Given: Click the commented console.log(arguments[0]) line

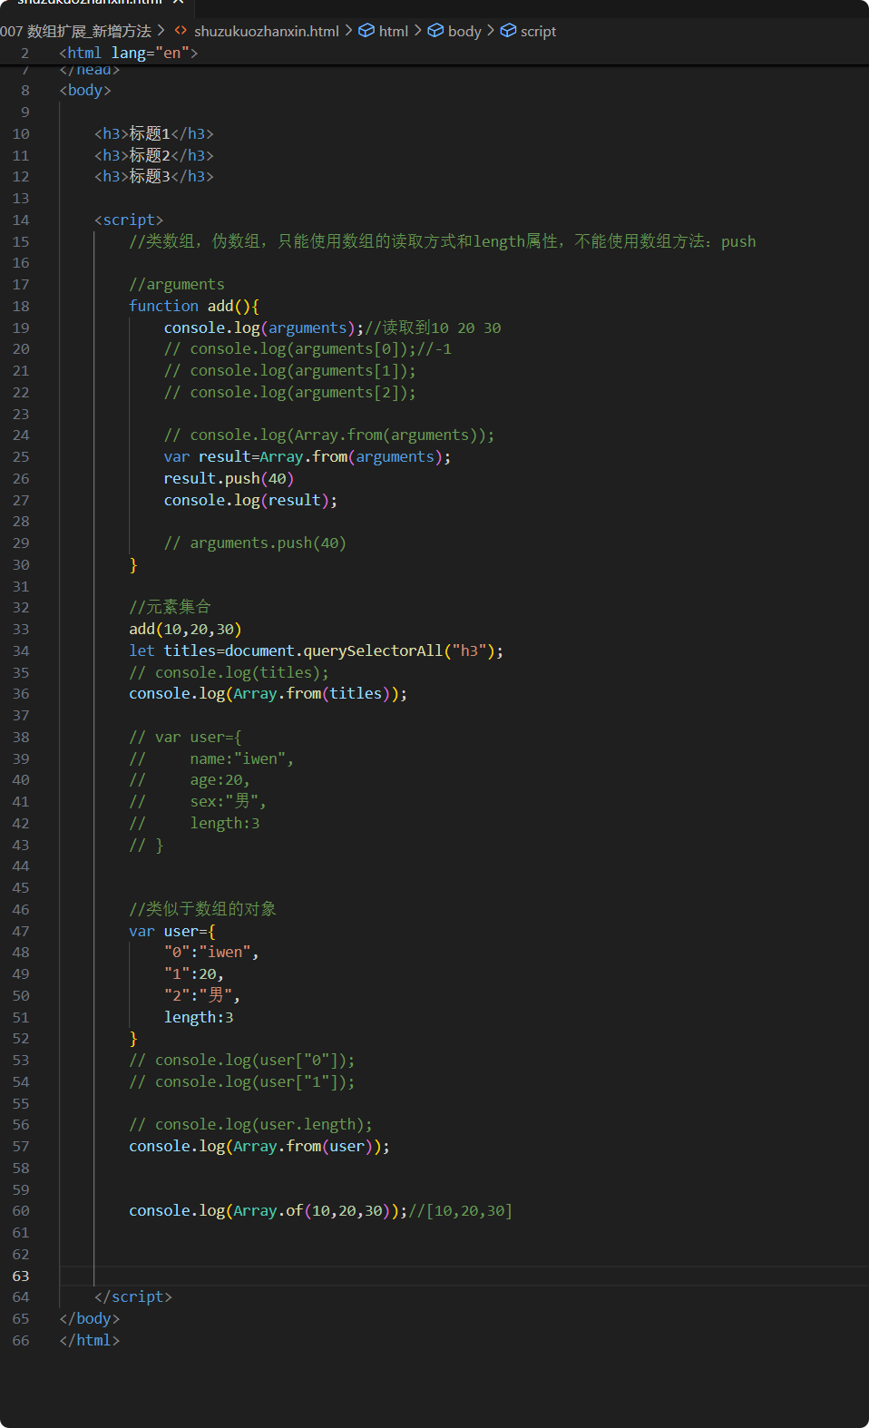Looking at the screenshot, I should click(308, 349).
